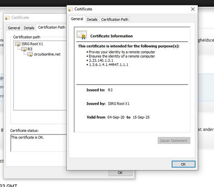Open Certification Path tab in front dialog
214x187 pixels.
click(115, 20)
